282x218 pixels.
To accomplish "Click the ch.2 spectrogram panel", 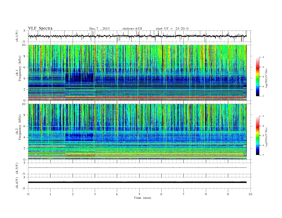I will pos(137,132).
